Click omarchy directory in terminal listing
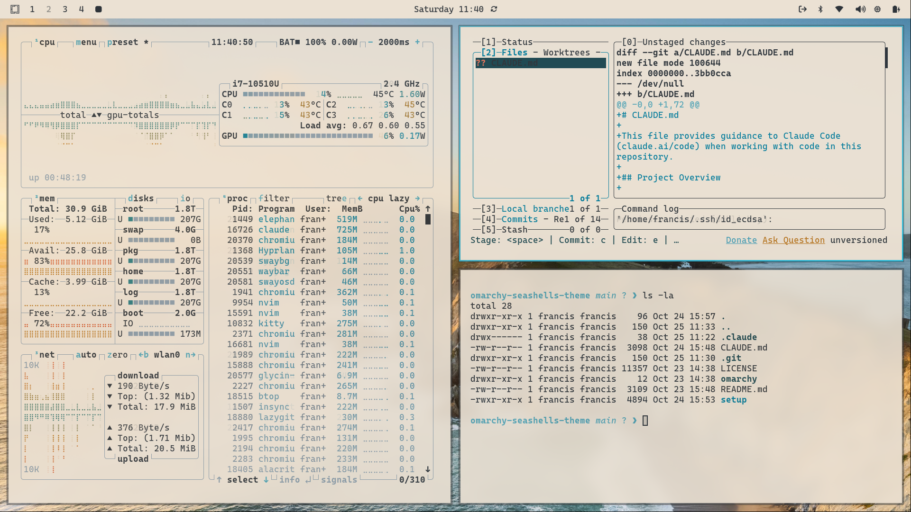 point(739,379)
